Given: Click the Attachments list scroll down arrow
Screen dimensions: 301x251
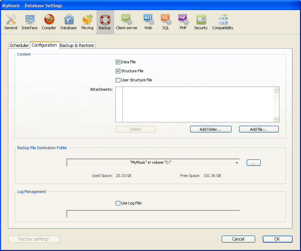Looking at the screenshot, I should (x=276, y=119).
